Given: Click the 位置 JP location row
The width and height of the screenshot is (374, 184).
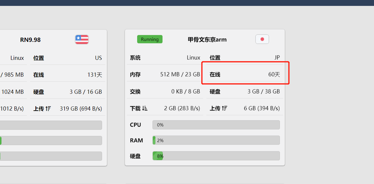Looking at the screenshot, I should coord(245,57).
